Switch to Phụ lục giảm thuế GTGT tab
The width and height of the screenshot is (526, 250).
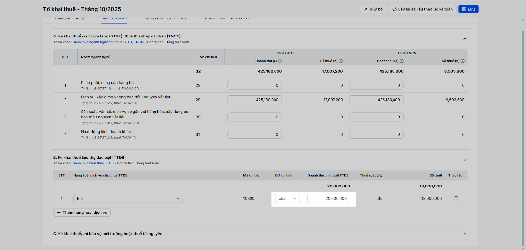click(227, 19)
